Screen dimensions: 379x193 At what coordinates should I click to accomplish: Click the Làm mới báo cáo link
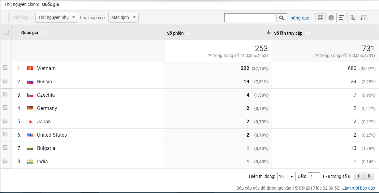[359, 188]
